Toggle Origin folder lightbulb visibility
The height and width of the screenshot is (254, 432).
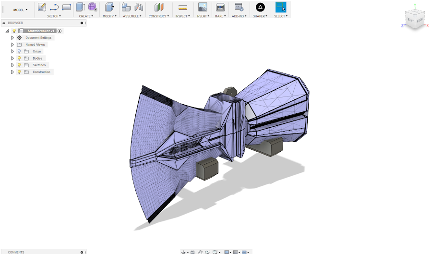coord(19,51)
